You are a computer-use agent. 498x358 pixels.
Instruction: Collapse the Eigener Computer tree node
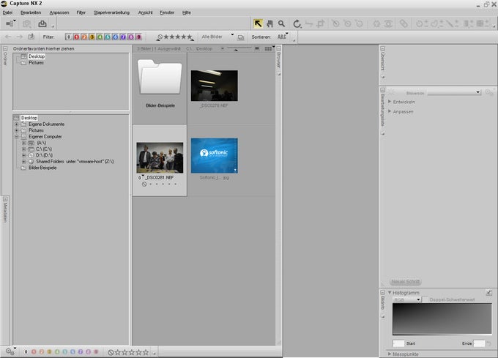pos(17,136)
